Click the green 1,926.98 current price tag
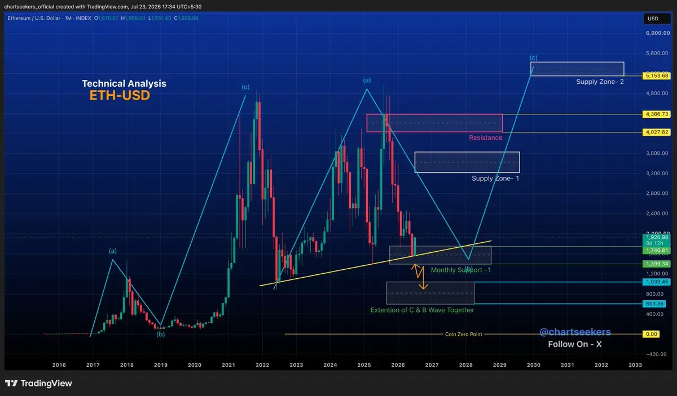The image size is (677, 396). pyautogui.click(x=657, y=237)
